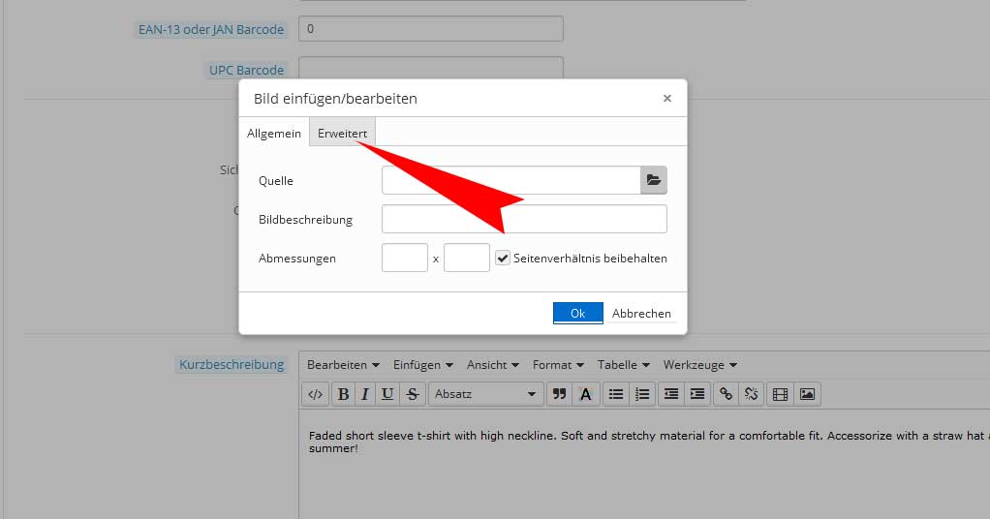Switch to the Allgemein tab
The height and width of the screenshot is (519, 990).
point(274,134)
